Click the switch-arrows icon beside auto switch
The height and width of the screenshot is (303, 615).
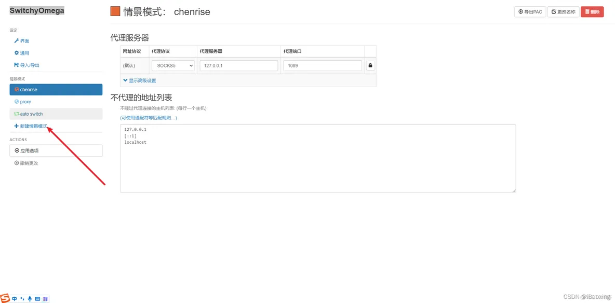[x=17, y=114]
